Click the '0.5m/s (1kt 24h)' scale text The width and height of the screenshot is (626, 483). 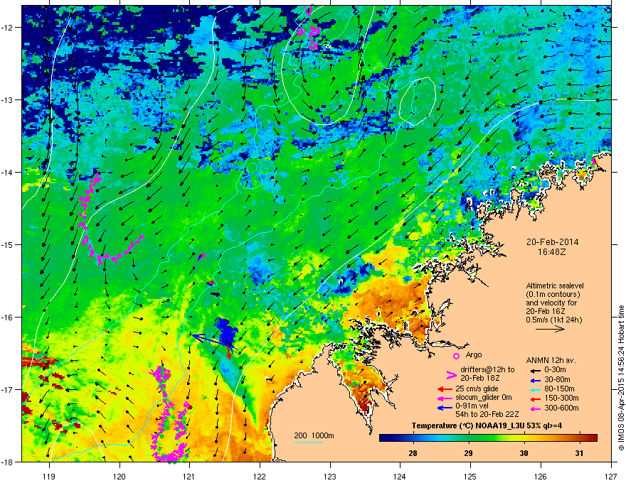click(553, 320)
